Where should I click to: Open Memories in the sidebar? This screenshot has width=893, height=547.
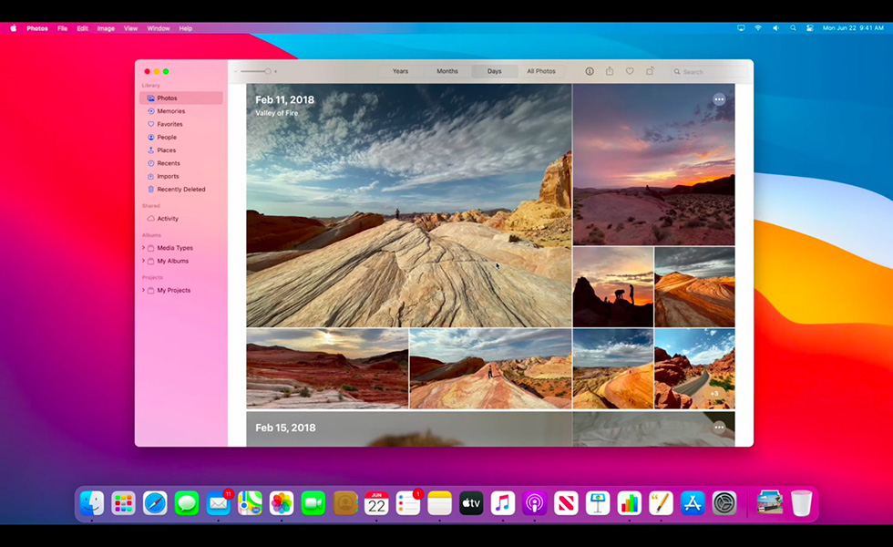click(x=170, y=111)
